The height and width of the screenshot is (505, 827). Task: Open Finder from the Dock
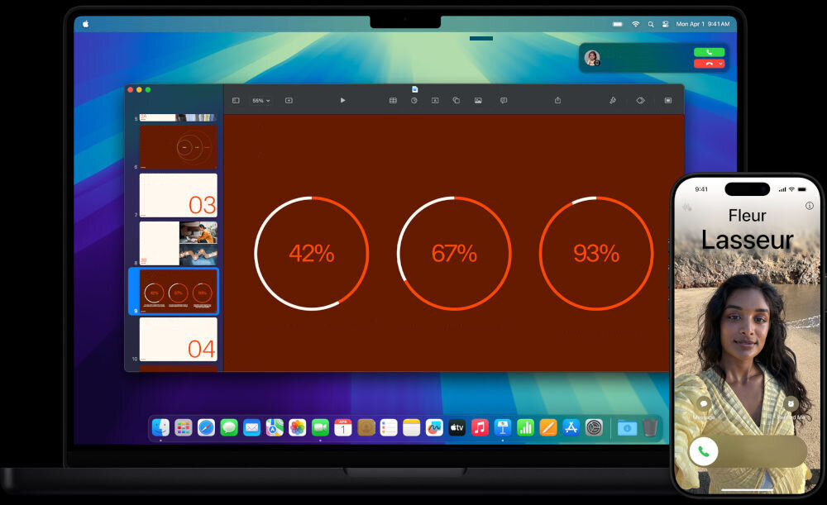click(x=161, y=427)
